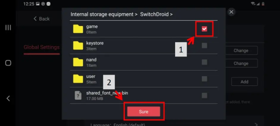Click the user folder icon
The width and height of the screenshot is (280, 126).
click(x=78, y=79)
